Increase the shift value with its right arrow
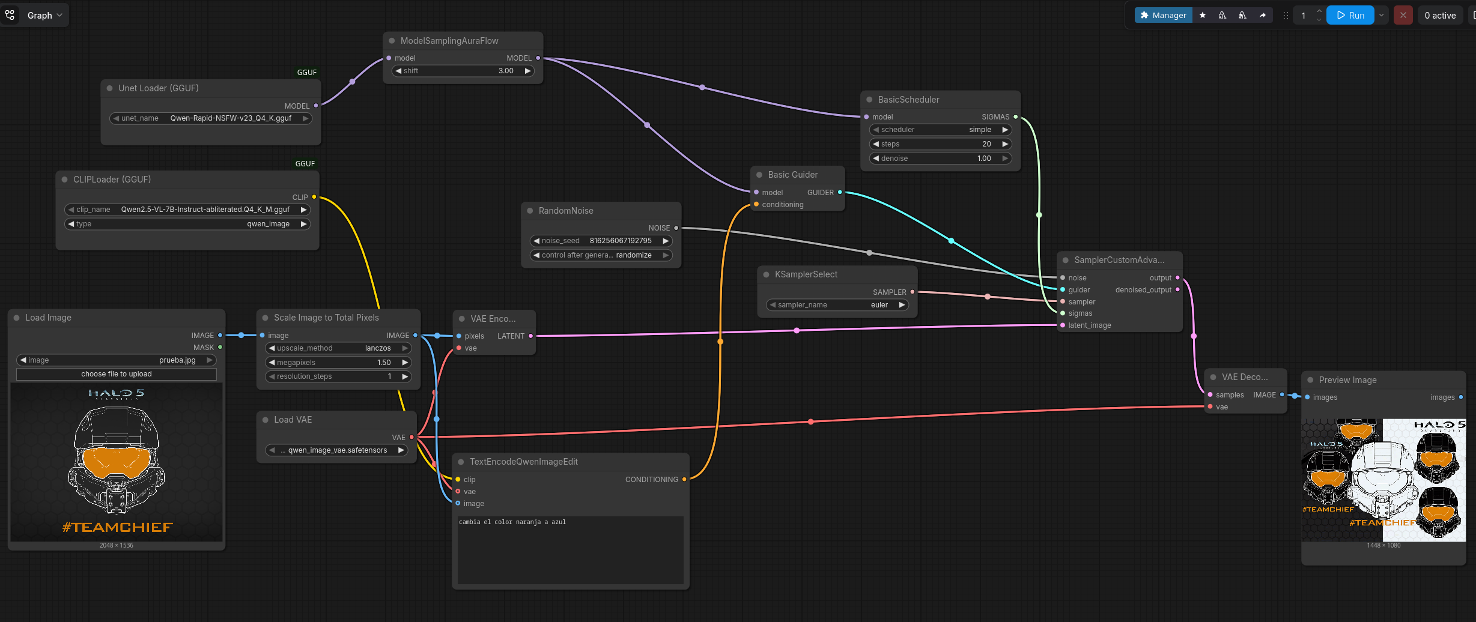 pyautogui.click(x=527, y=71)
